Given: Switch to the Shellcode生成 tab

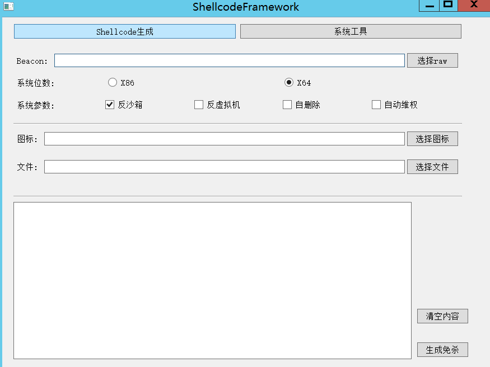Looking at the screenshot, I should 124,31.
